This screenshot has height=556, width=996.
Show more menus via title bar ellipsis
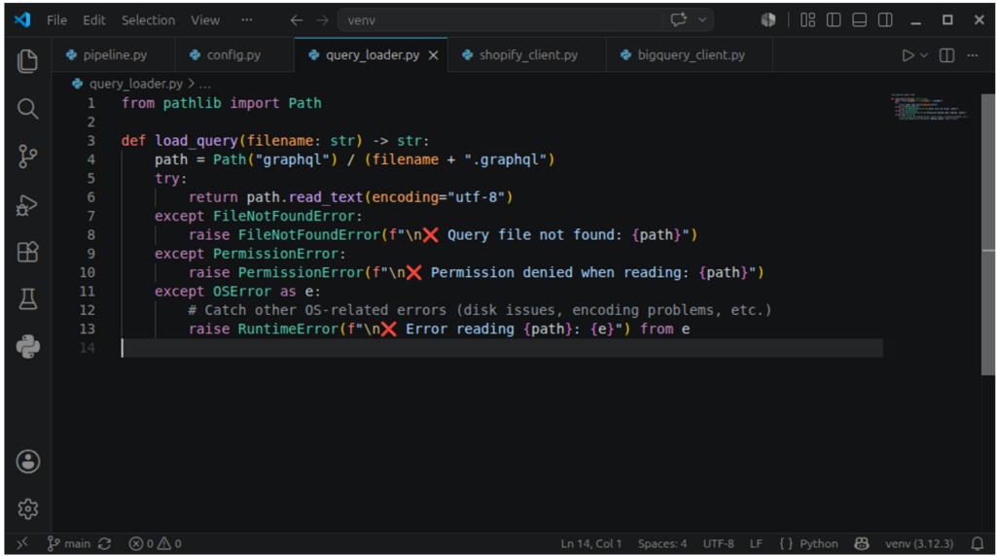(246, 20)
